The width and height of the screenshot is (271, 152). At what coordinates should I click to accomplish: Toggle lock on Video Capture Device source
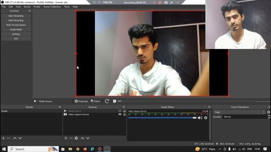pos(124,114)
